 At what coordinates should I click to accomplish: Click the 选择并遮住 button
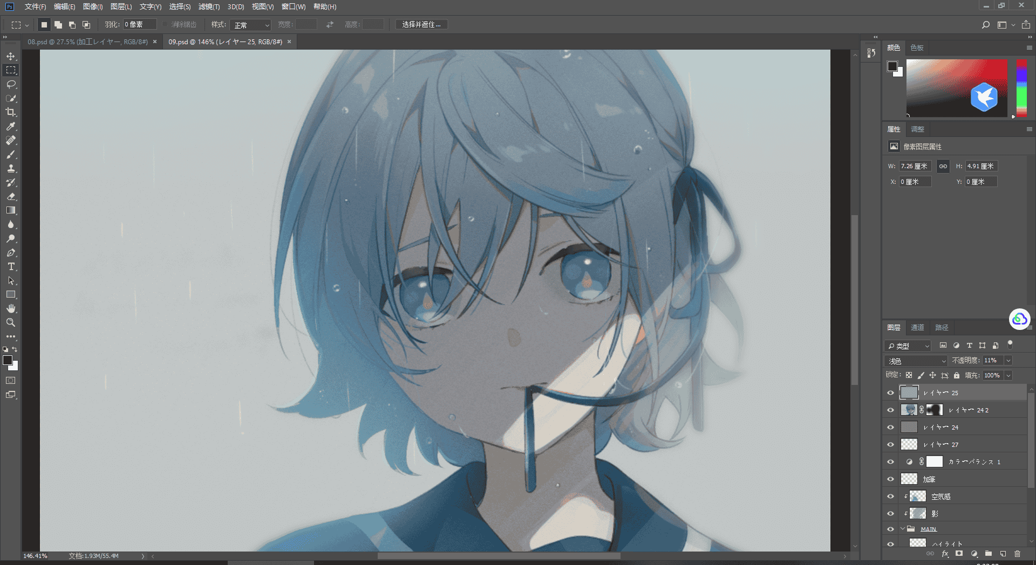coord(421,25)
